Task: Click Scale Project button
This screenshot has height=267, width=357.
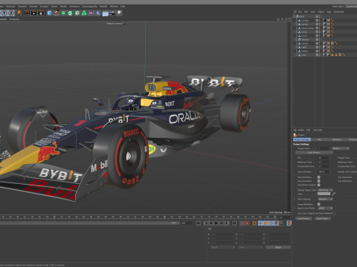Action: point(314,152)
